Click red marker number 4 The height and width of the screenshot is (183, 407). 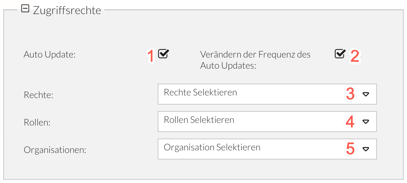click(350, 122)
